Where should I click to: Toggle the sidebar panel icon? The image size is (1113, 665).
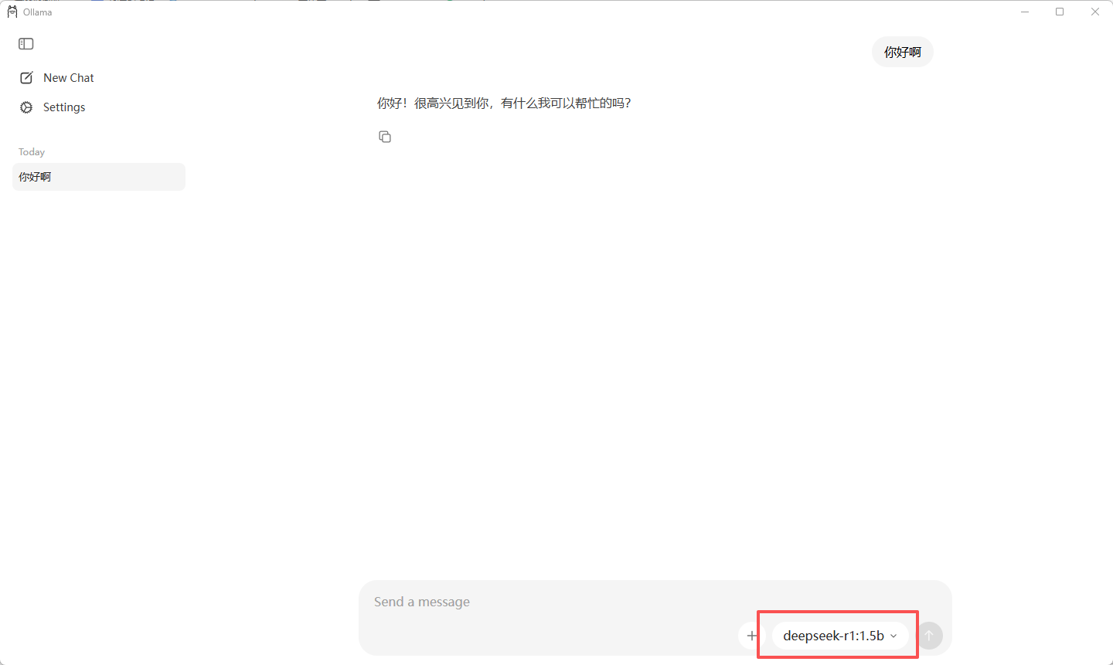[x=26, y=44]
